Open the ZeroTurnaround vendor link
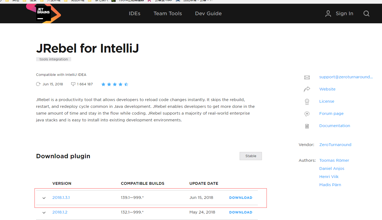The width and height of the screenshot is (382, 220). pos(335,145)
